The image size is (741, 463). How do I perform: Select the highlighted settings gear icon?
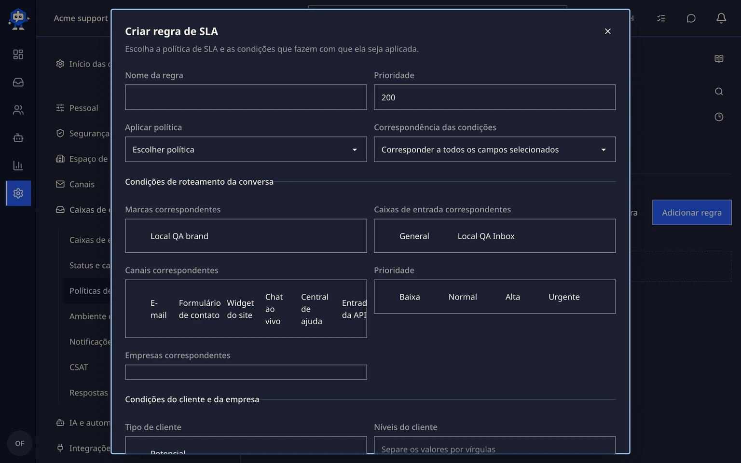[x=18, y=193]
